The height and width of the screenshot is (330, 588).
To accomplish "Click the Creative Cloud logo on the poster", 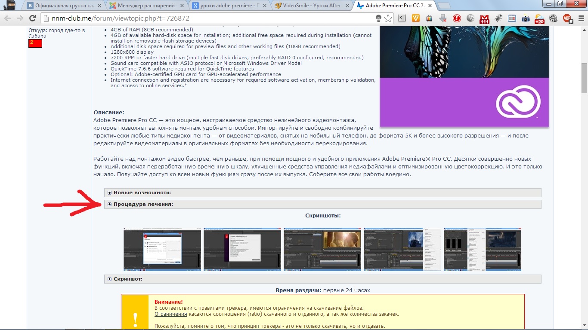I will [x=518, y=102].
